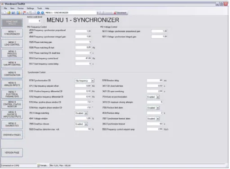Screen dimensions: 230x169
Task: Click the VERSION PAGE button
Action: [12, 152]
